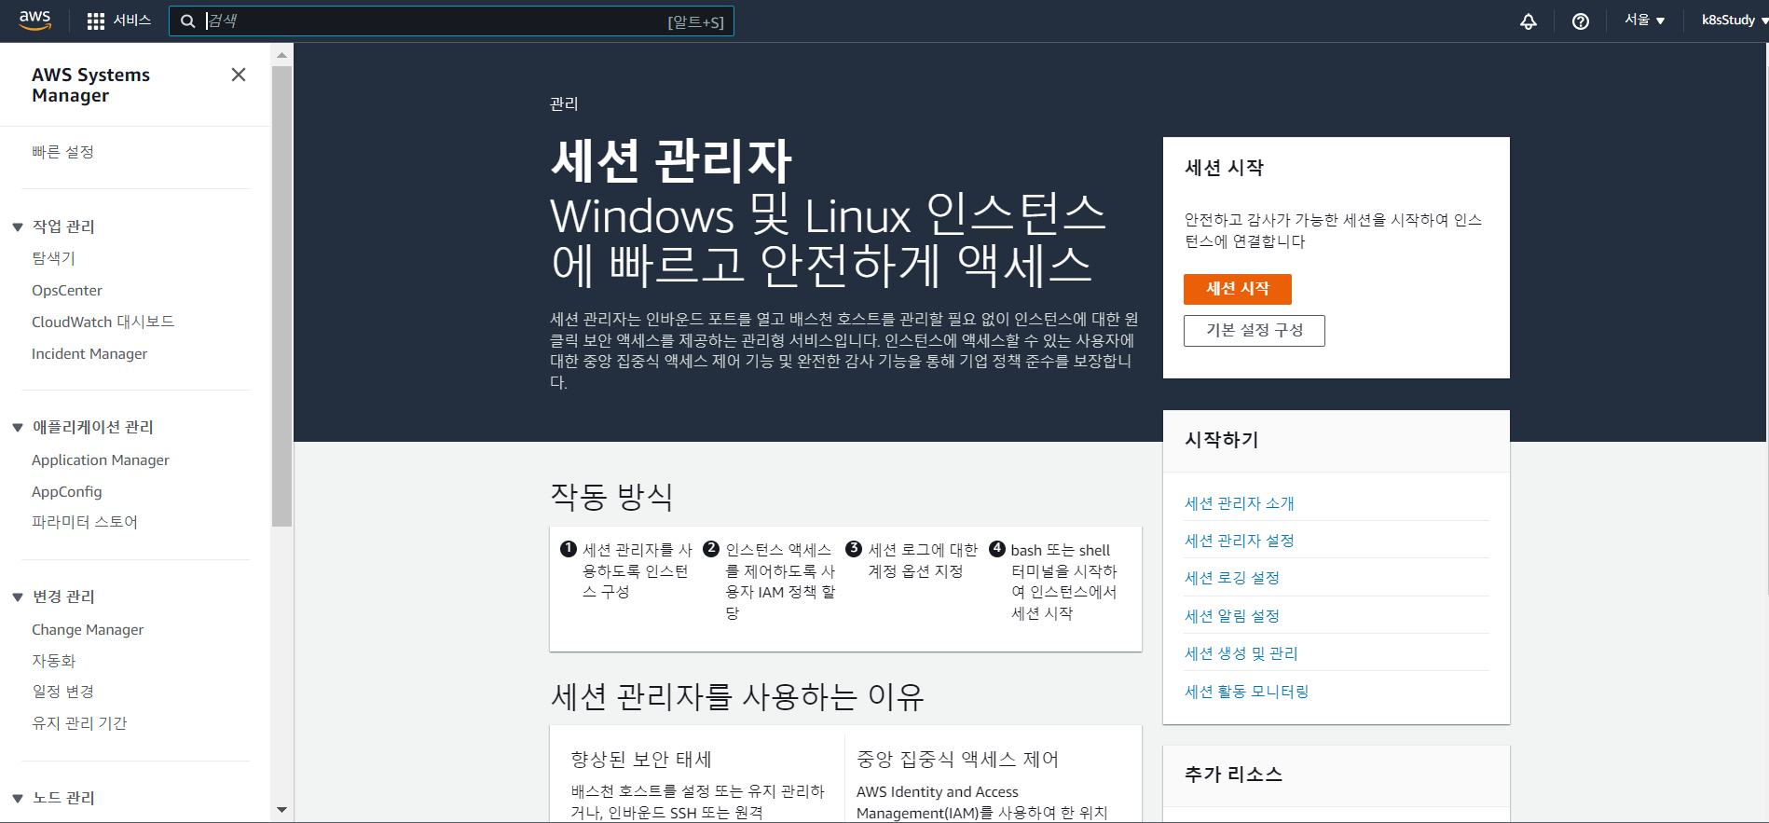The height and width of the screenshot is (823, 1769).
Task: Click the sidebar scroll down arrow
Action: point(281,810)
